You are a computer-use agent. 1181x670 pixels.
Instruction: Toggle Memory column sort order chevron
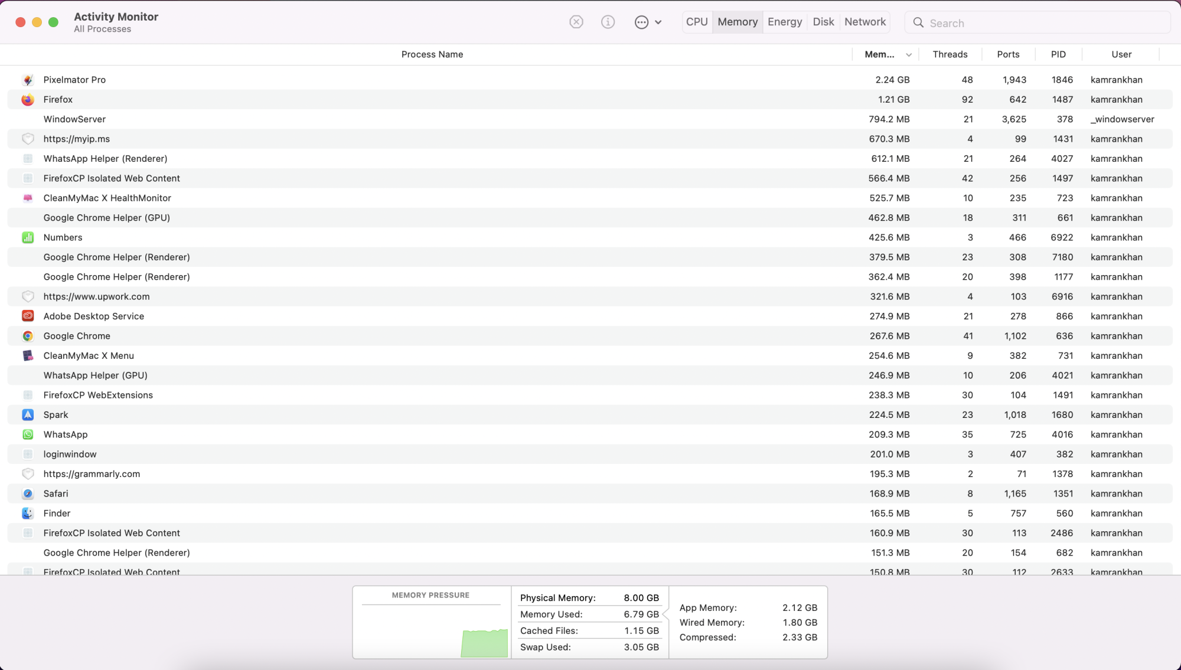tap(909, 55)
